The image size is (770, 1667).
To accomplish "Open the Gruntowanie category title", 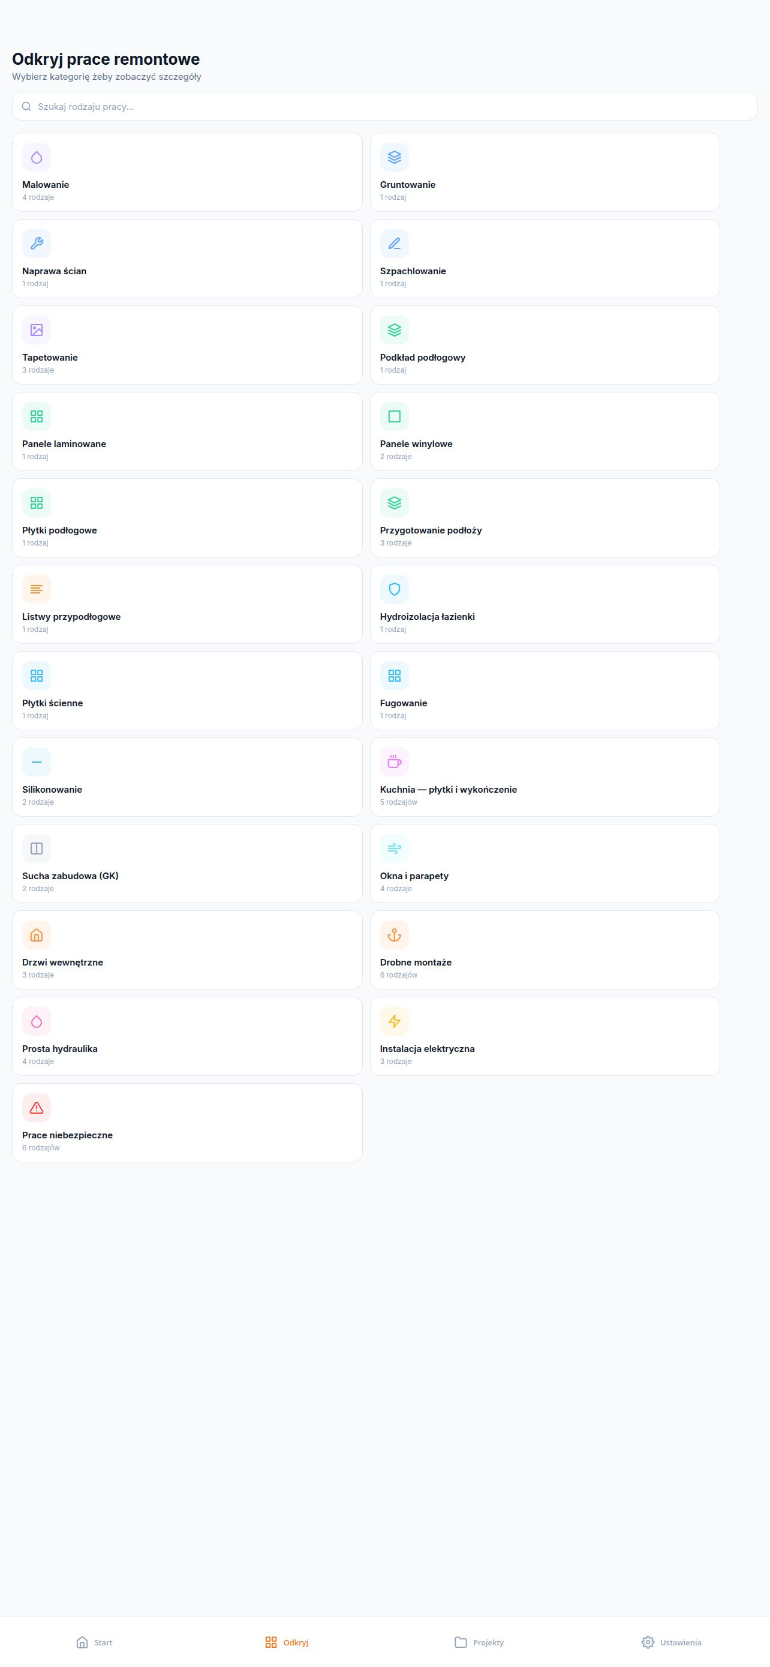I will 407,184.
